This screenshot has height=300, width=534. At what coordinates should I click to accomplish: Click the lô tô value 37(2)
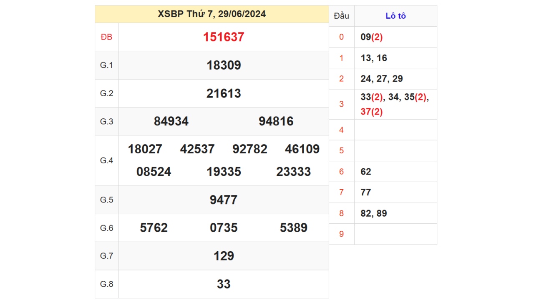(372, 112)
